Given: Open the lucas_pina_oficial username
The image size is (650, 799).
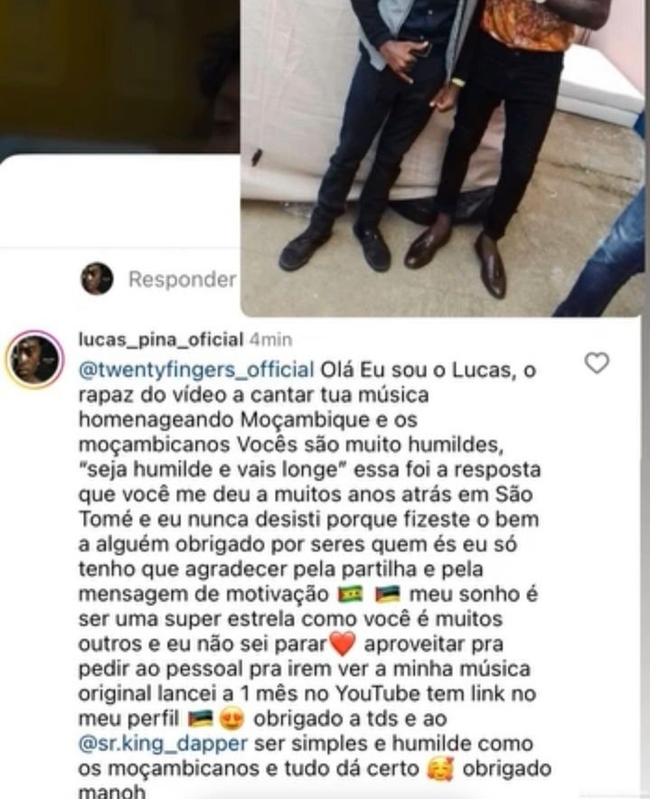Looking at the screenshot, I should tap(161, 339).
